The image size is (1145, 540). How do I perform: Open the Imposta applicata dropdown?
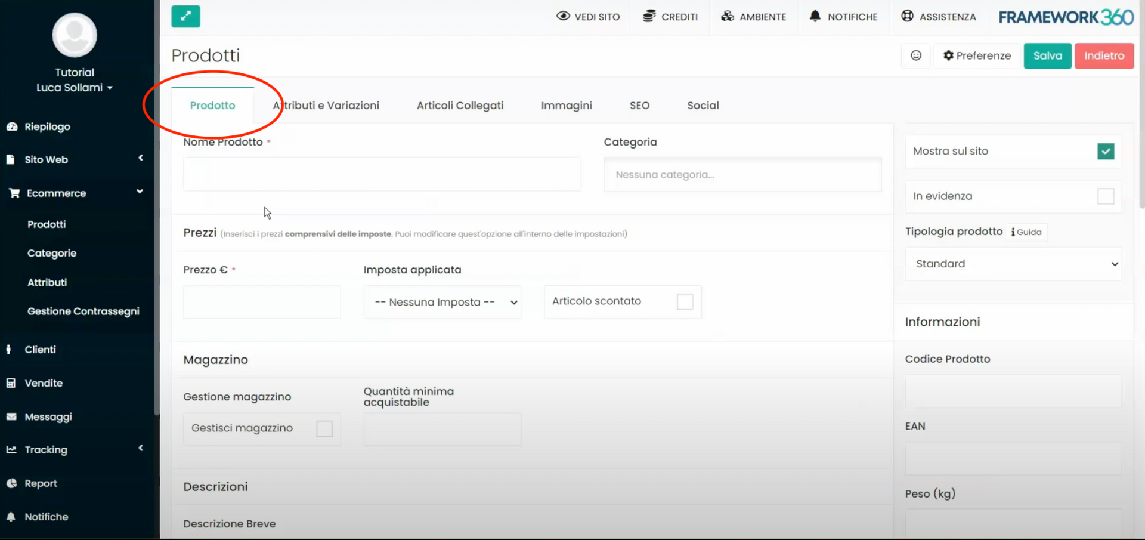tap(442, 302)
